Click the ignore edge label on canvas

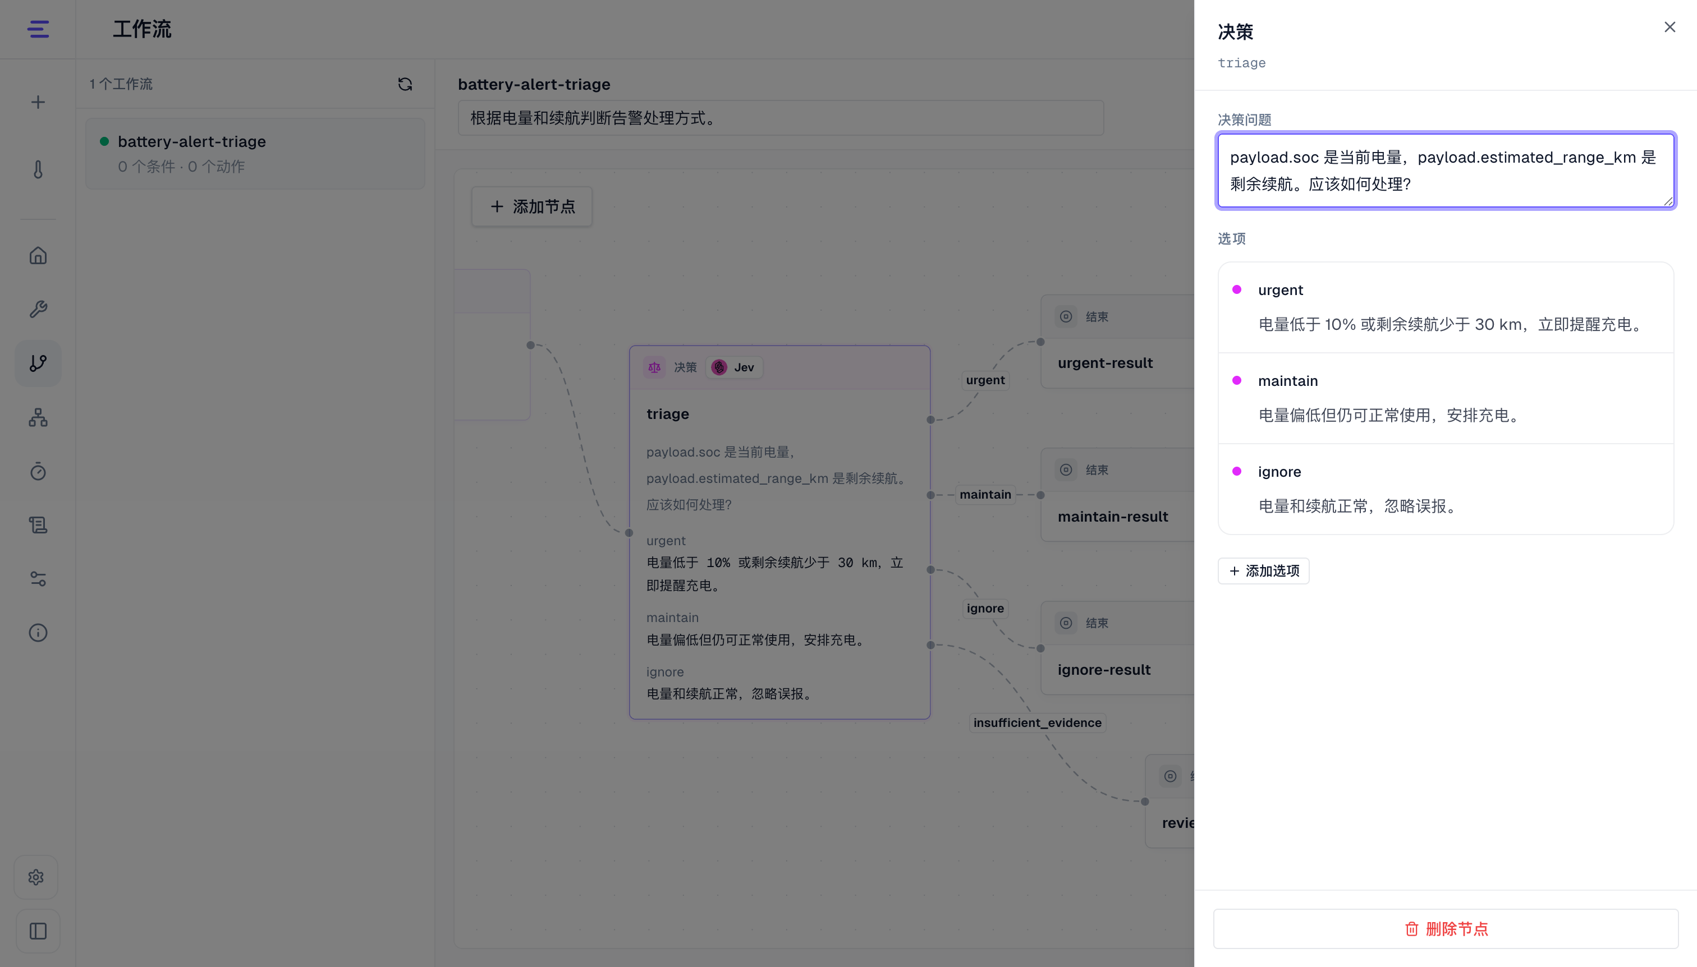[985, 609]
